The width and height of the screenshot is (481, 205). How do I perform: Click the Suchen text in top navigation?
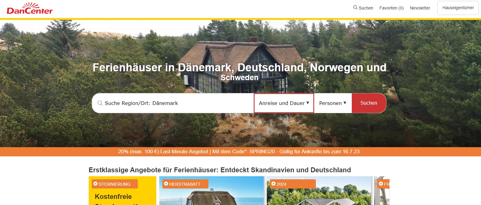pyautogui.click(x=366, y=8)
